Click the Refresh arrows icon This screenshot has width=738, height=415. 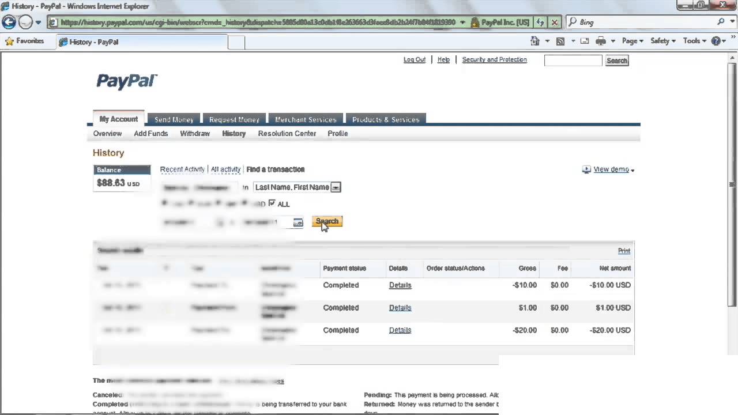click(x=540, y=22)
